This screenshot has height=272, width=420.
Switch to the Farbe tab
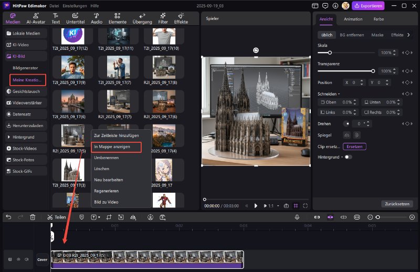pos(379,19)
